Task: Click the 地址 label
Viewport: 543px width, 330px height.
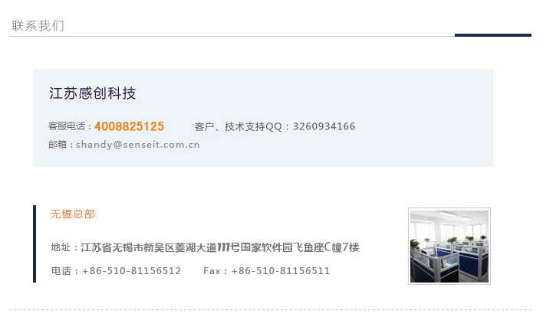Action: pyautogui.click(x=61, y=247)
